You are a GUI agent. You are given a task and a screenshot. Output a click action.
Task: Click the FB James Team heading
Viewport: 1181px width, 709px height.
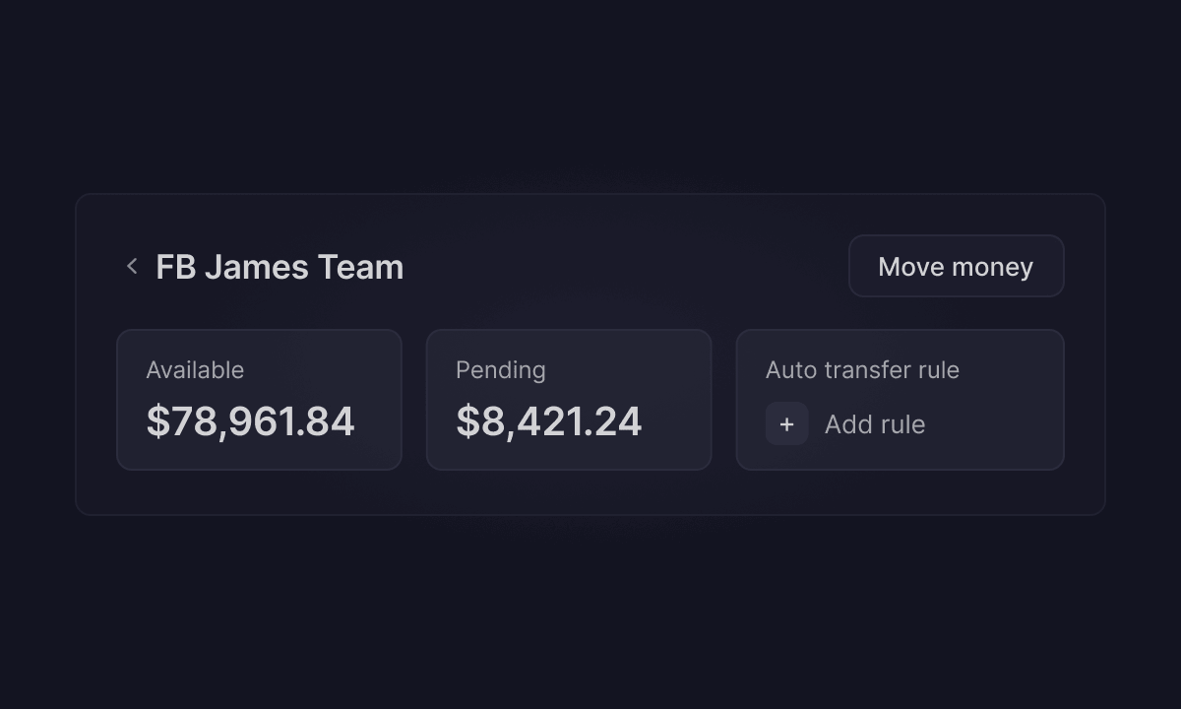[x=280, y=267]
